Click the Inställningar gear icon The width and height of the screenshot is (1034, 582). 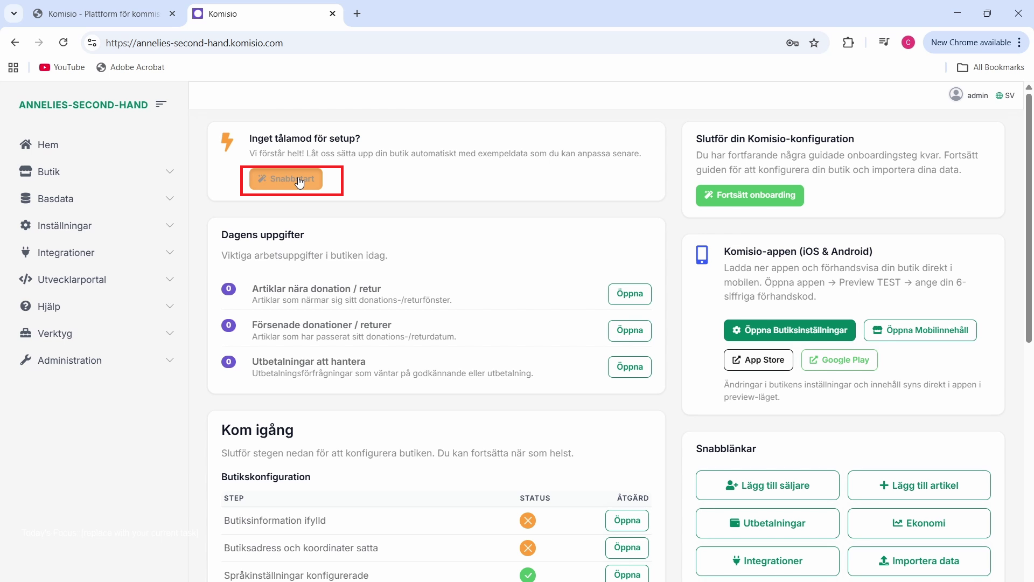pyautogui.click(x=25, y=225)
